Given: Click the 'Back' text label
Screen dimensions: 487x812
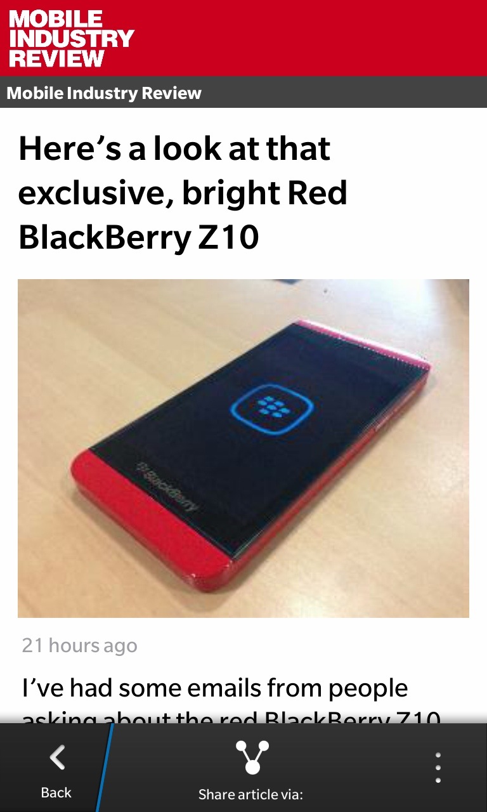Looking at the screenshot, I should pyautogui.click(x=56, y=792).
